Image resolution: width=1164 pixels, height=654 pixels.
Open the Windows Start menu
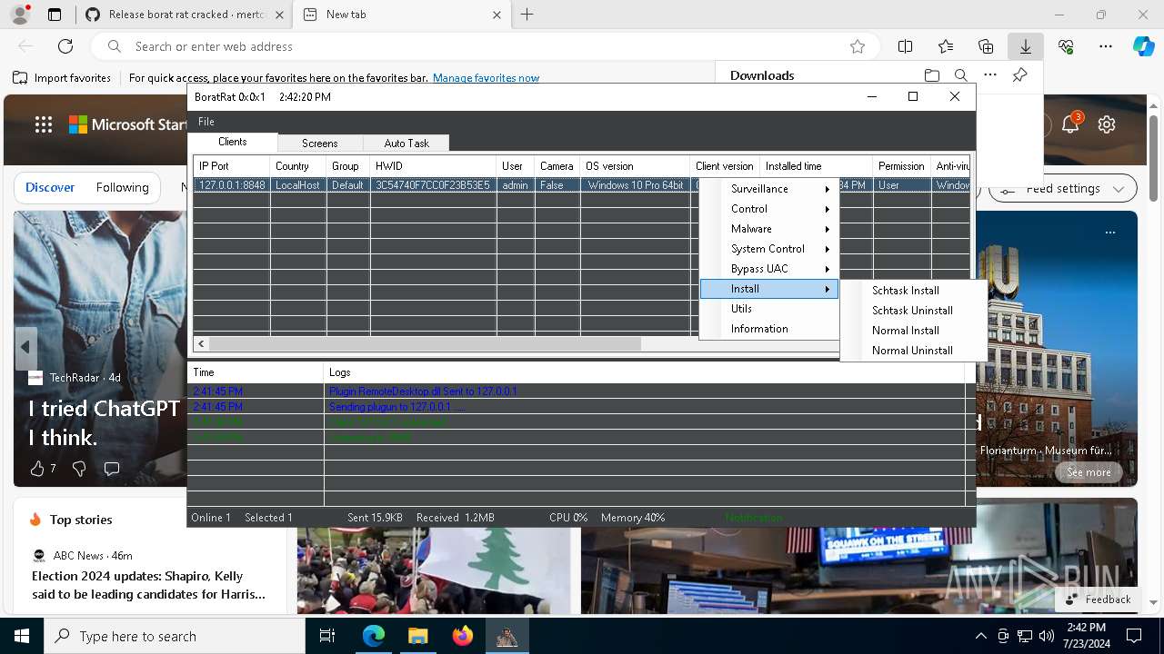(22, 636)
